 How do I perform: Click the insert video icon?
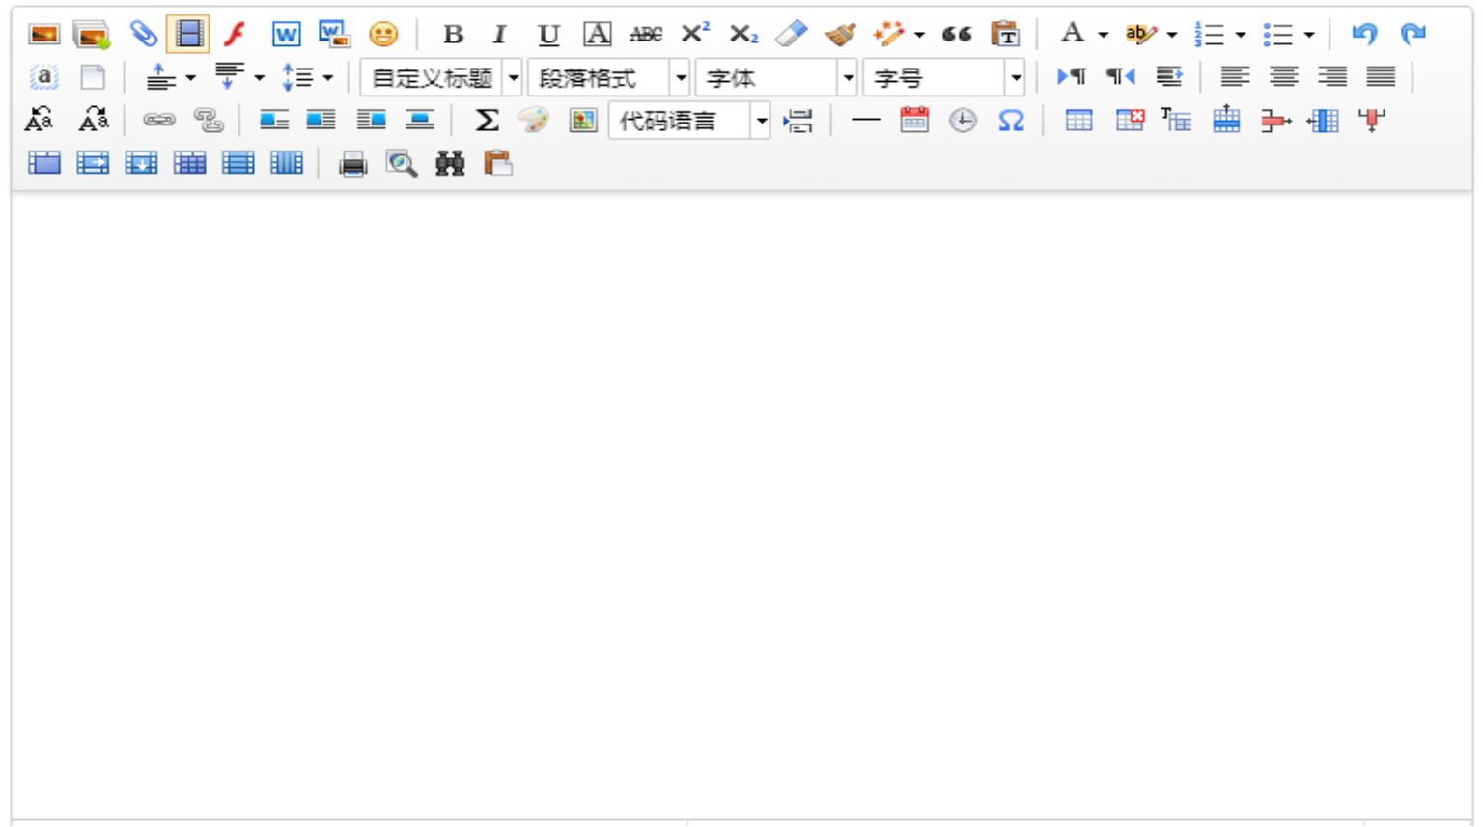(188, 35)
